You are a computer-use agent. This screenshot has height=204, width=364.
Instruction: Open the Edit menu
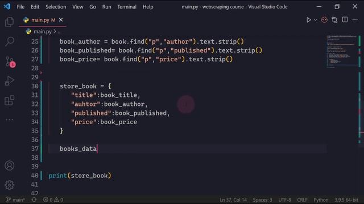tap(35, 7)
